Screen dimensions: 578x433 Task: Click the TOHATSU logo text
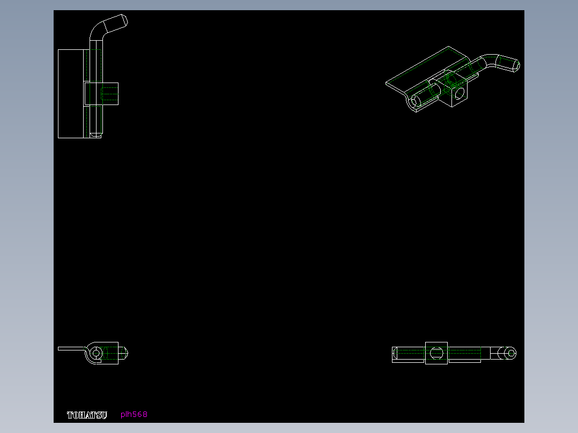(x=87, y=415)
